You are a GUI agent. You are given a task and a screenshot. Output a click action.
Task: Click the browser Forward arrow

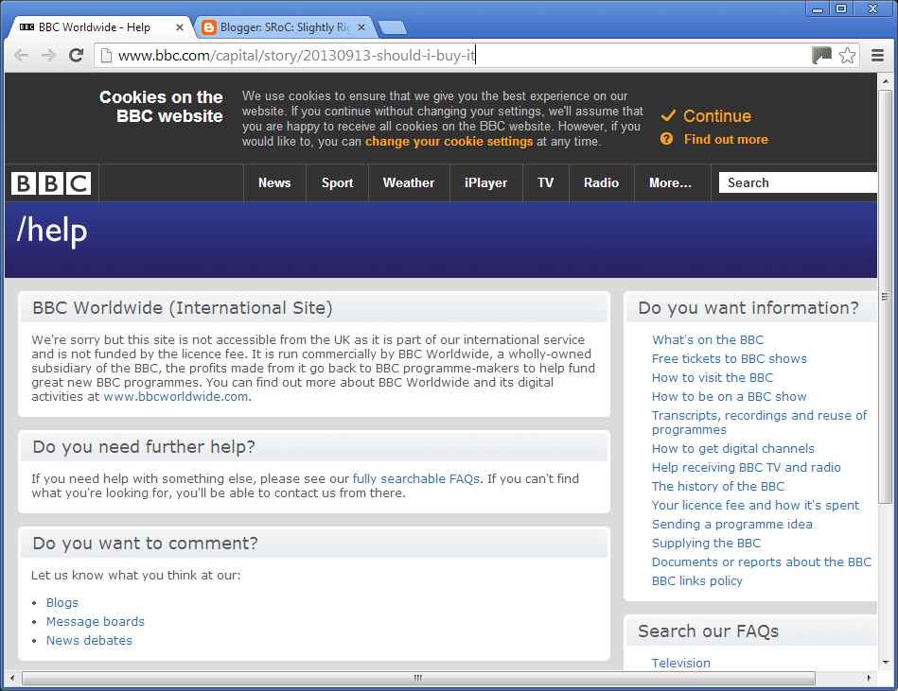(x=48, y=56)
